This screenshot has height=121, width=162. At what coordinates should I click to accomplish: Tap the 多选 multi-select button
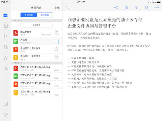coord(57,8)
